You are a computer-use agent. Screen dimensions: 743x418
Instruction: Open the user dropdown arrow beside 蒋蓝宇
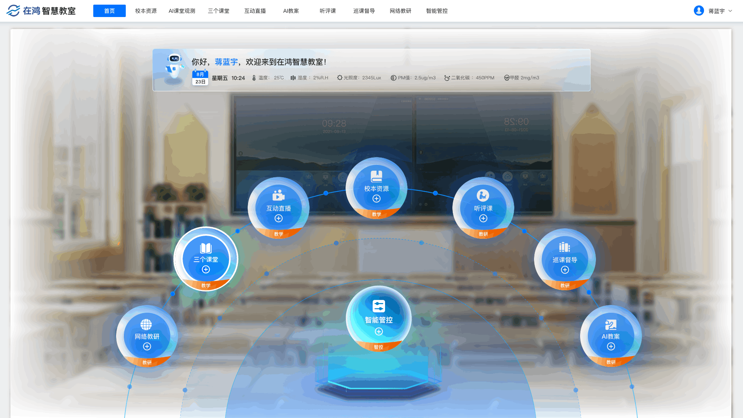(730, 11)
